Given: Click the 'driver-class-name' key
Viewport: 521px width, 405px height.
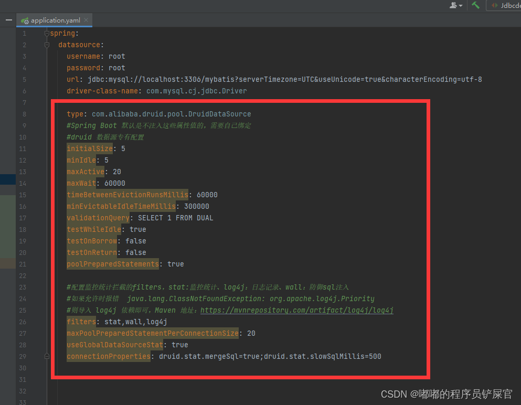Looking at the screenshot, I should 102,91.
